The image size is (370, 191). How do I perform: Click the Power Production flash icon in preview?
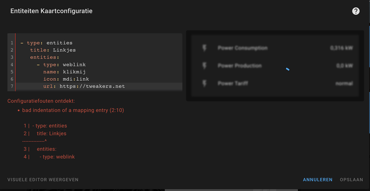pyautogui.click(x=204, y=66)
